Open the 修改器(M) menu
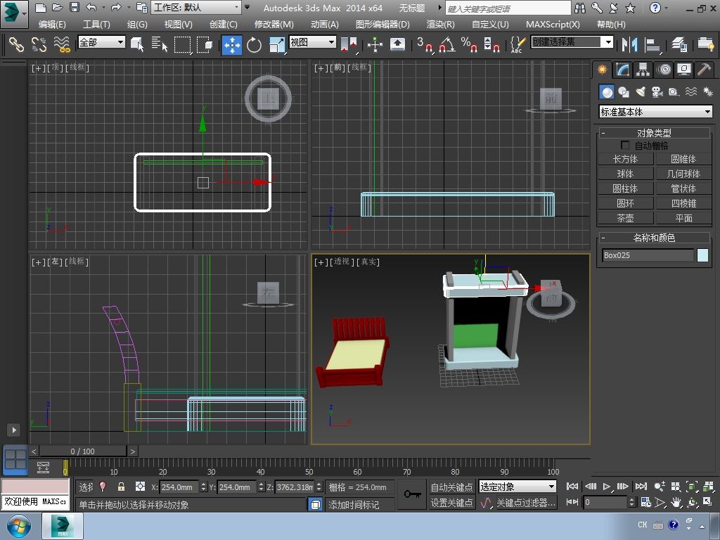 pos(274,24)
